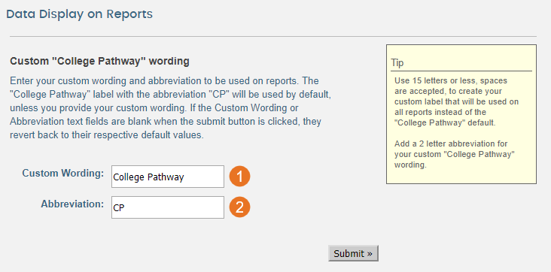Click the underline beneath the Tip title

click(x=461, y=71)
